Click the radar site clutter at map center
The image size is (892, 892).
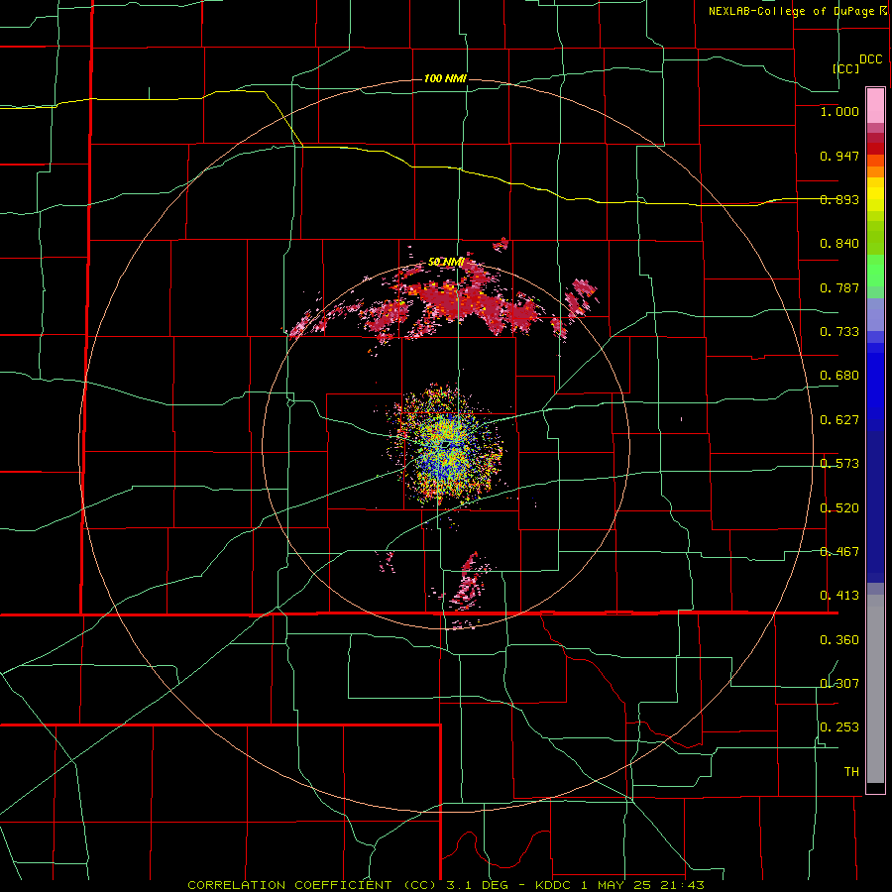click(x=446, y=446)
